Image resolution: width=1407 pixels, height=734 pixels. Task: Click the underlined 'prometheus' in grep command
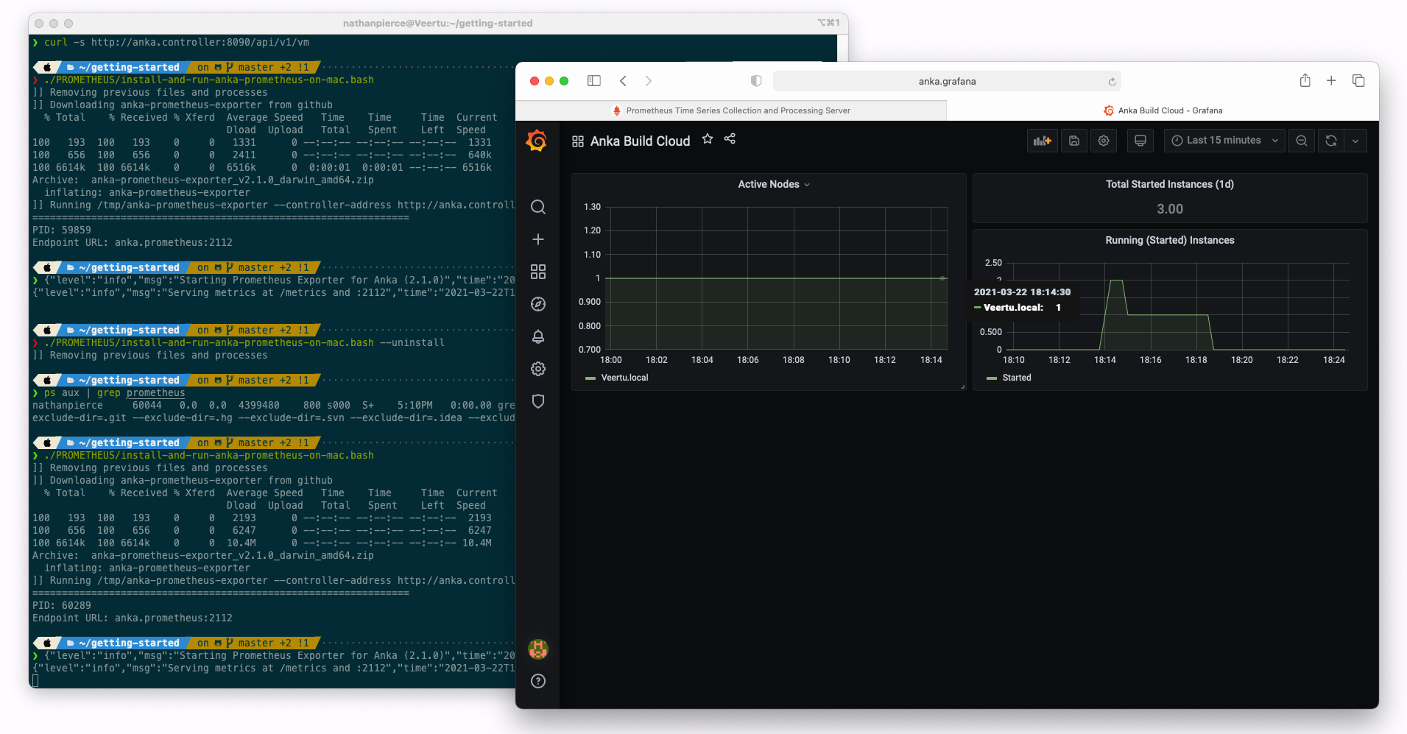pos(156,393)
